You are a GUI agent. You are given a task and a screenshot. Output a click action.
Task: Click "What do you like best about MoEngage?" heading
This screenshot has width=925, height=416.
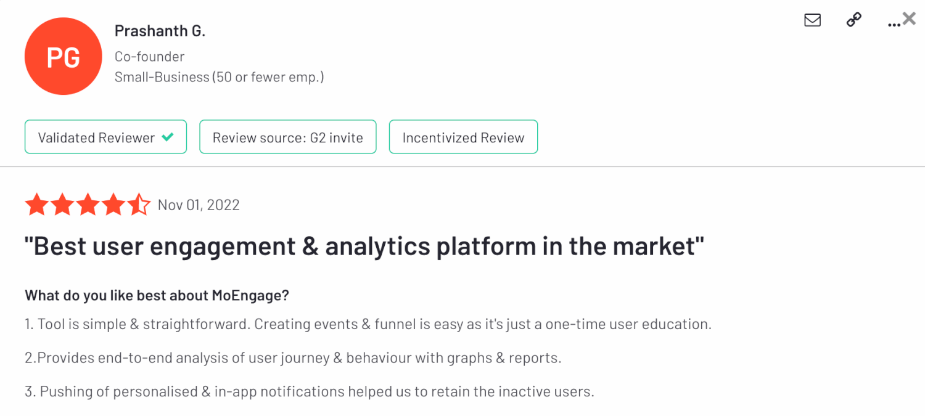pos(157,295)
